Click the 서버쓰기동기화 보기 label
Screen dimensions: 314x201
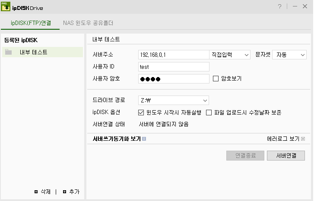117,139
